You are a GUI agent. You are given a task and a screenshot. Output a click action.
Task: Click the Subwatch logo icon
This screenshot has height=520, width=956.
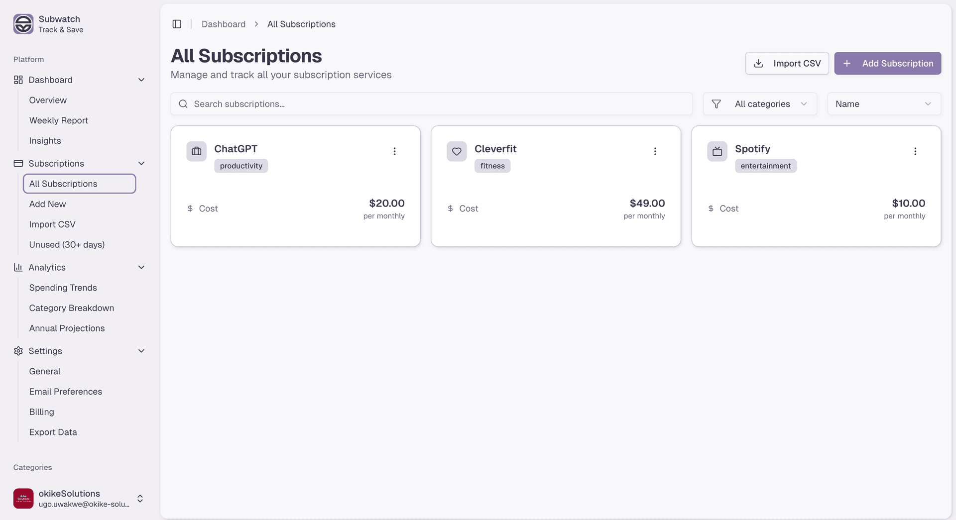coord(23,24)
